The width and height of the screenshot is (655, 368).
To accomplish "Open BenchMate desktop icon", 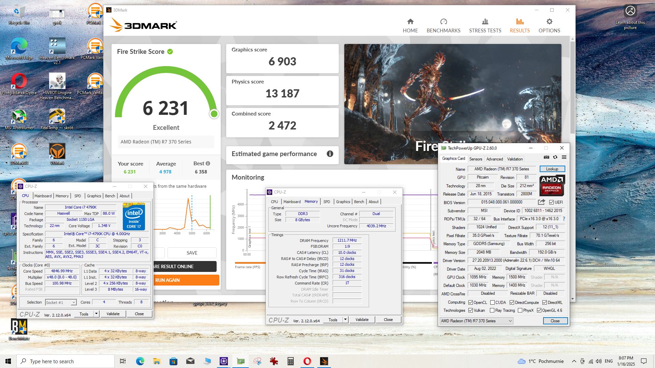I will coord(19,329).
